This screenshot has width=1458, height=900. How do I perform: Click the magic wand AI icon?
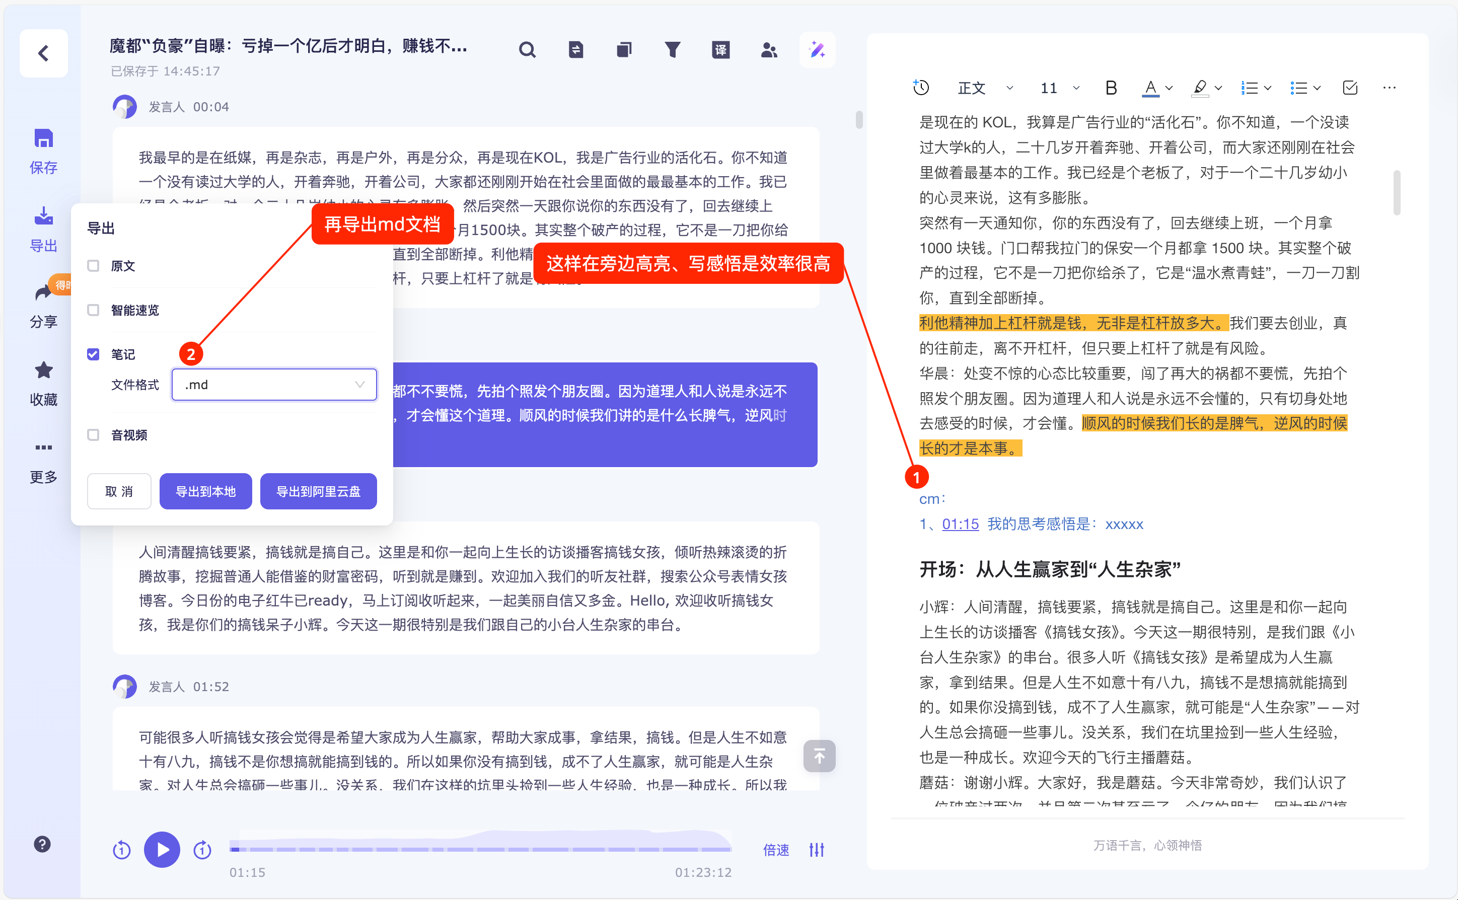tap(817, 50)
